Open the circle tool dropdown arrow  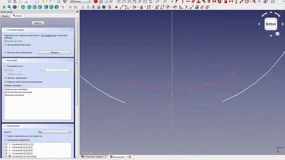pos(138,7)
